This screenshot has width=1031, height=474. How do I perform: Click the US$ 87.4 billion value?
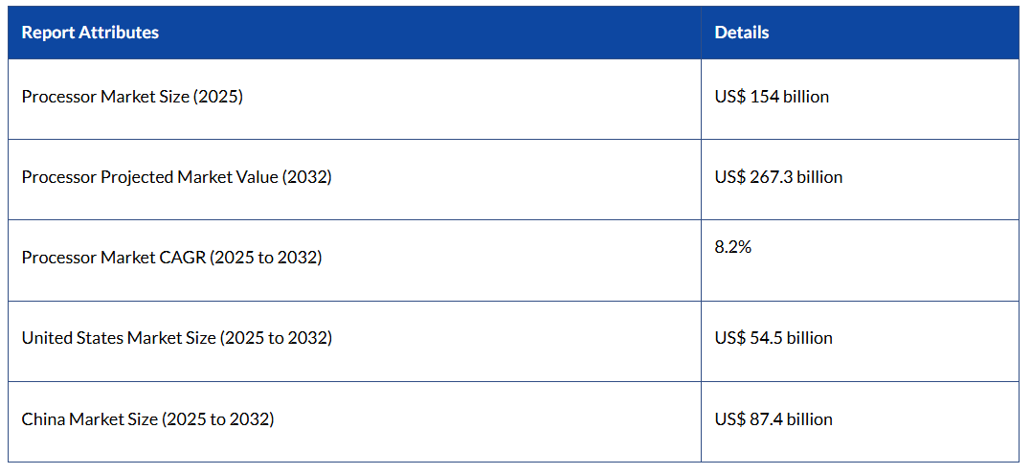pos(773,419)
